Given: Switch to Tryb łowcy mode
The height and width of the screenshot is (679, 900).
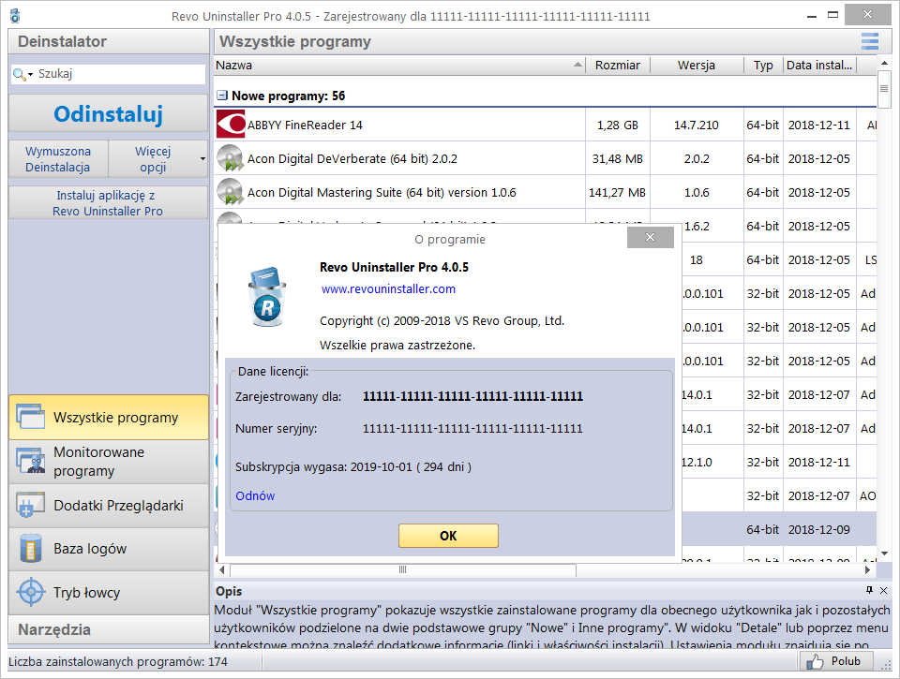Looking at the screenshot, I should pyautogui.click(x=109, y=593).
